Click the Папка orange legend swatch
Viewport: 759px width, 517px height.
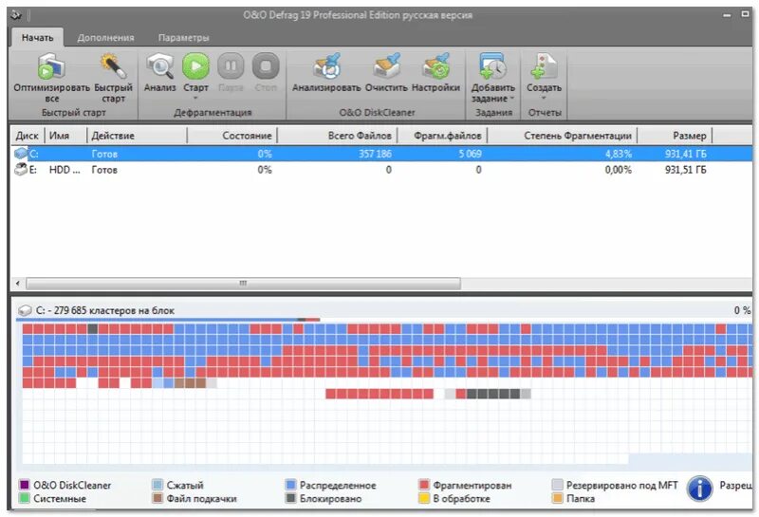[x=558, y=498]
